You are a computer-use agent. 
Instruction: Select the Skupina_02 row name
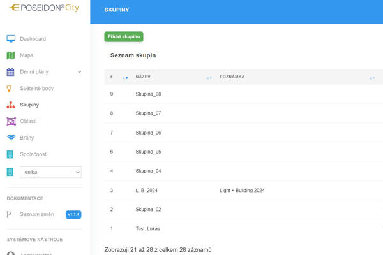(148, 209)
